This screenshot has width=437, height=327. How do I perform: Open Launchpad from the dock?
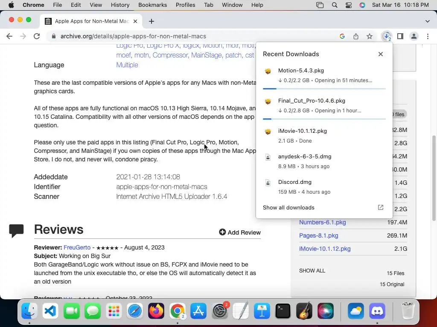114,311
